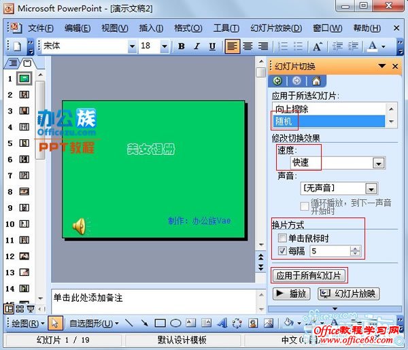Select the Line drawing tool

129,323
